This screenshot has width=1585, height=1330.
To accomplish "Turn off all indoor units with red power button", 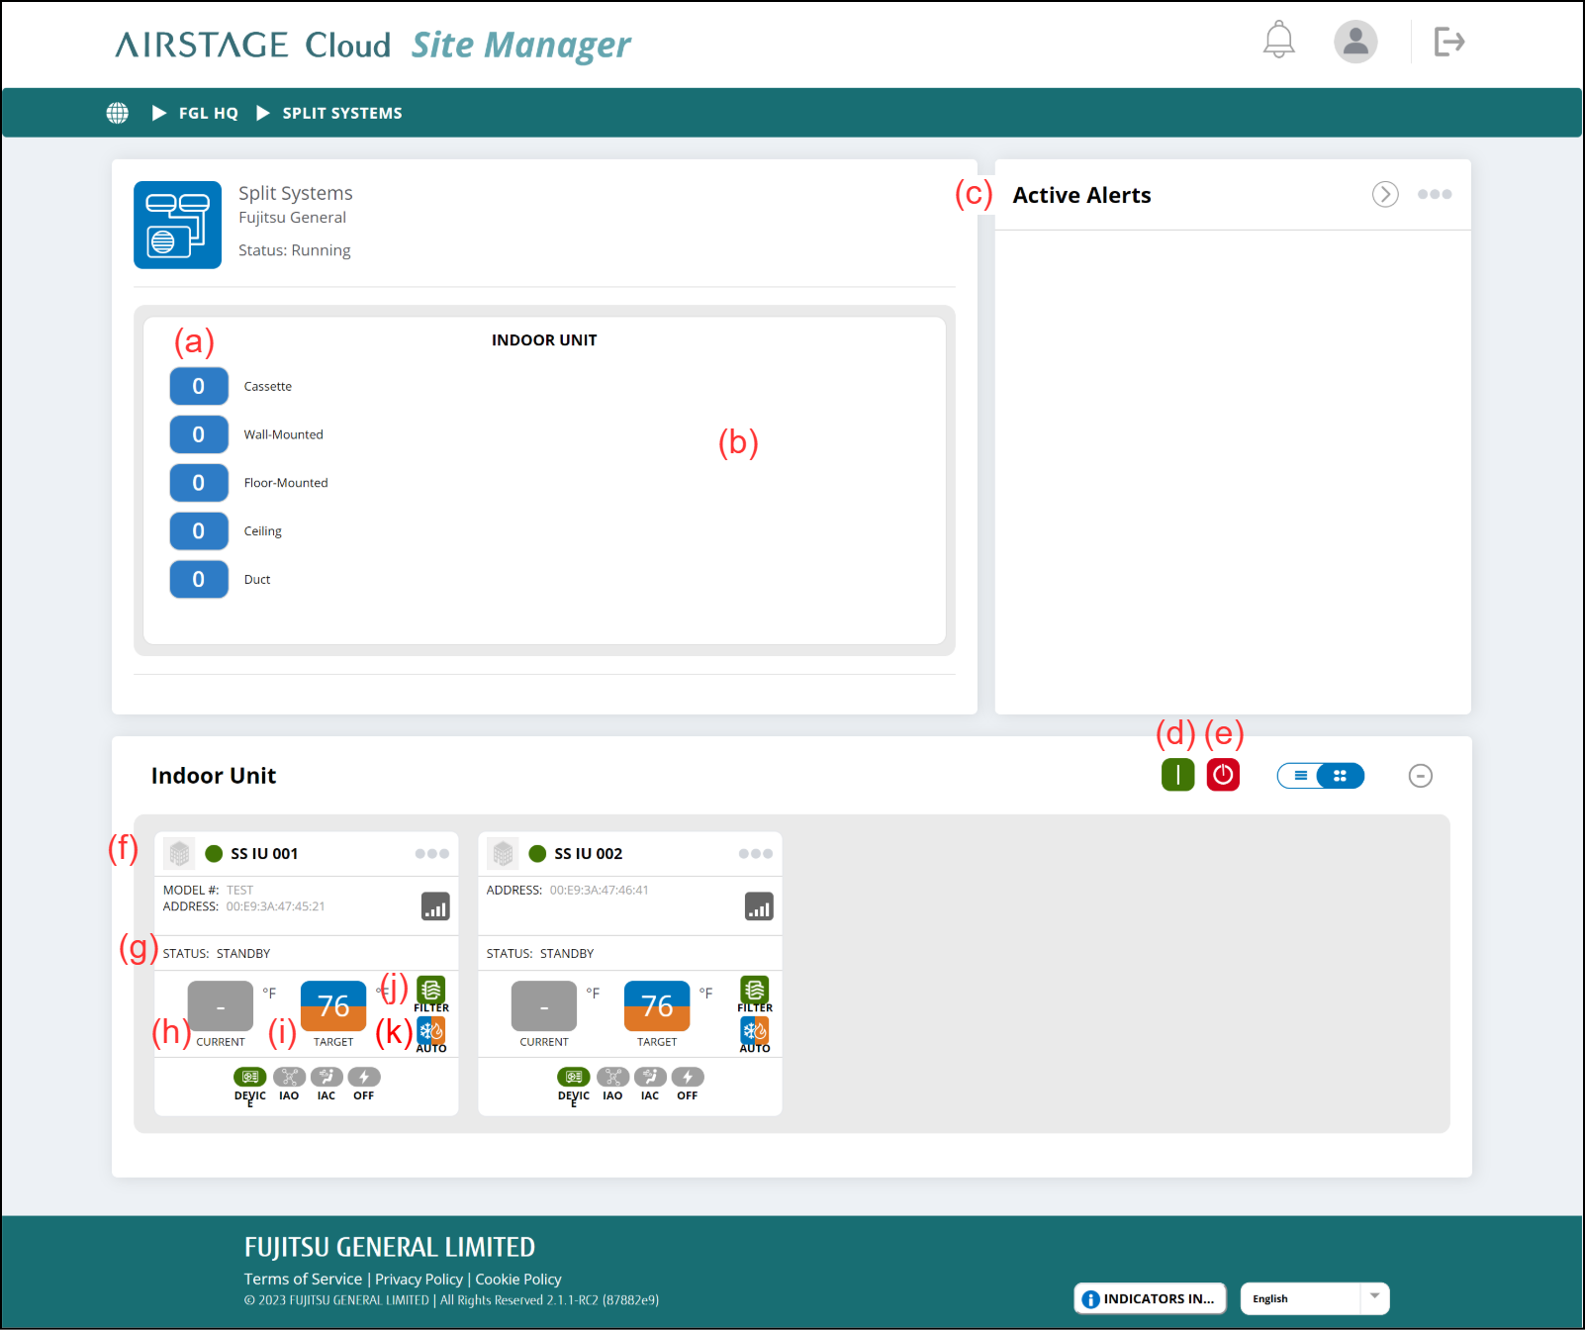I will (1223, 775).
